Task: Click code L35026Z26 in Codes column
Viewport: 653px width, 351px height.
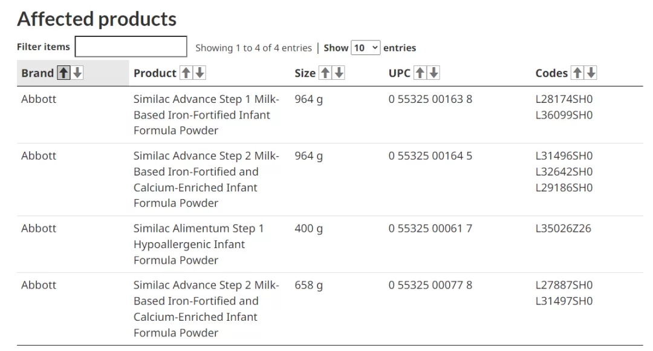Action: pyautogui.click(x=563, y=228)
